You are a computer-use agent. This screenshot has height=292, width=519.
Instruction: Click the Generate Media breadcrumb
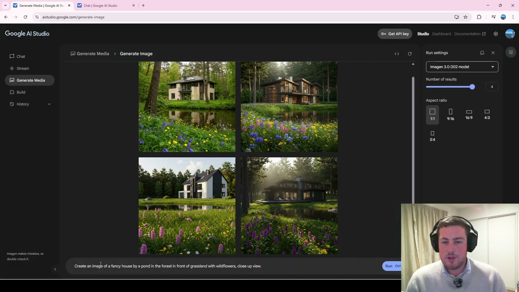(x=90, y=54)
